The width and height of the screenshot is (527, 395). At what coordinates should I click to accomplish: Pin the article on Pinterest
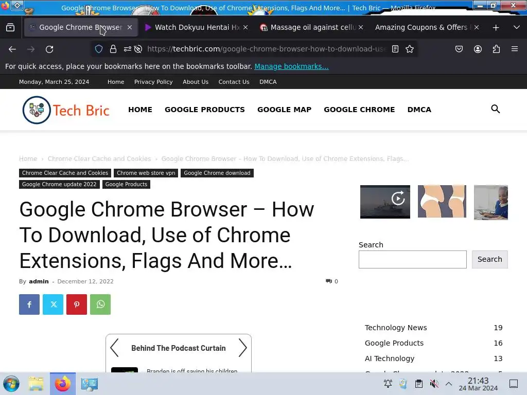tap(77, 304)
